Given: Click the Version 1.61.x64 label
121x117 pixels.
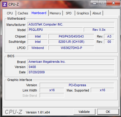Looking at the screenshot, I should [x=38, y=112].
